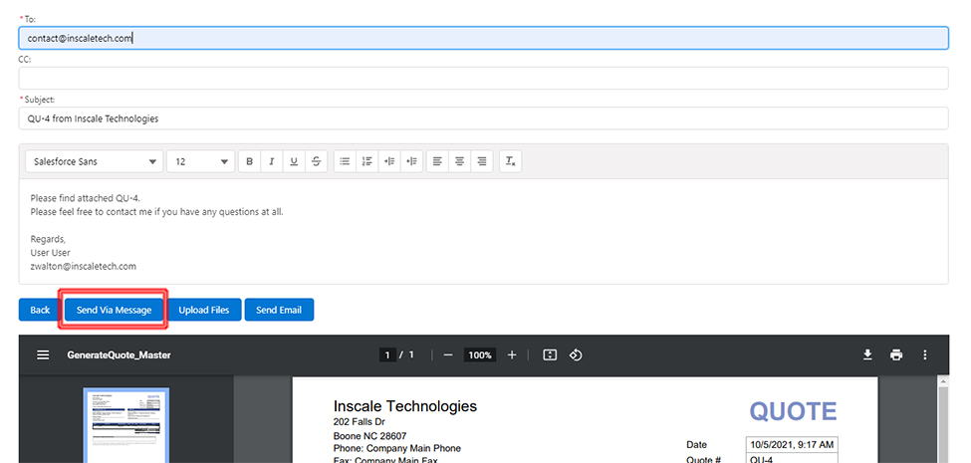The height and width of the screenshot is (463, 971).
Task: Click inside the email body text area
Action: click(x=483, y=231)
